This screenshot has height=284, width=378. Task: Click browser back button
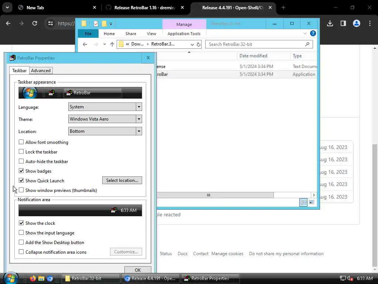pos(8,23)
